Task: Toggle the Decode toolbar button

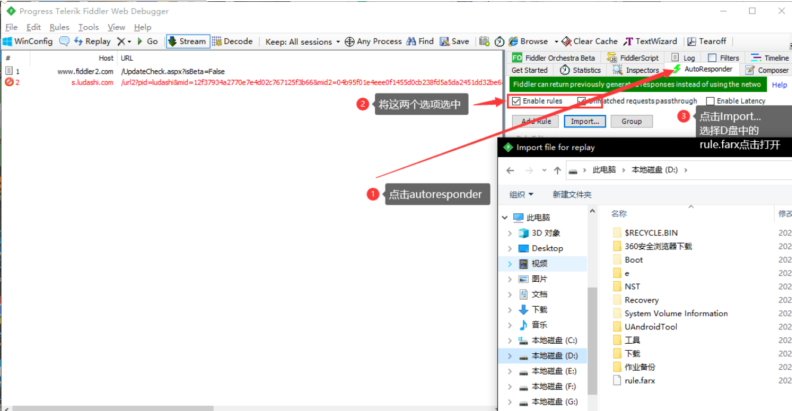Action: (x=233, y=41)
